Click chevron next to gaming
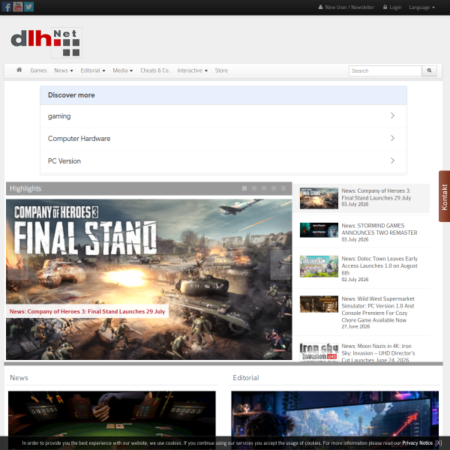Viewport: 450px width, 450px height. click(392, 115)
